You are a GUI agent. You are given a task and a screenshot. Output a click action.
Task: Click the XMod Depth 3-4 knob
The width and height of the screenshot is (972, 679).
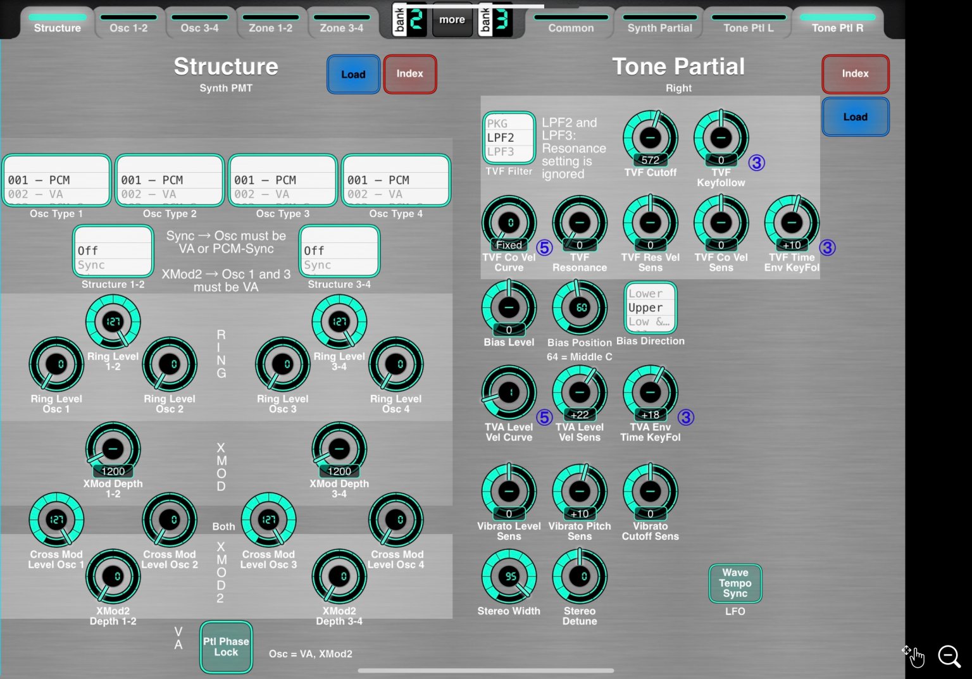[339, 449]
